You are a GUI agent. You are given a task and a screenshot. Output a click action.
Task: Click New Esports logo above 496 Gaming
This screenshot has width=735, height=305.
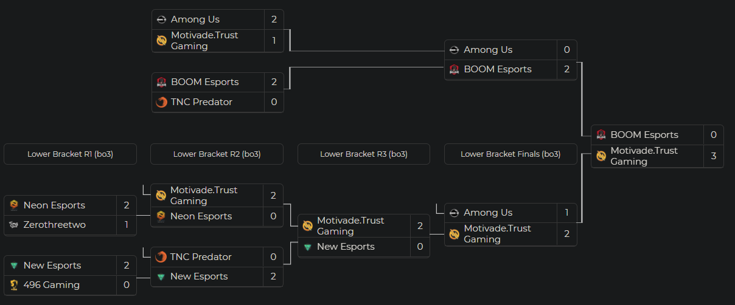pyautogui.click(x=14, y=266)
